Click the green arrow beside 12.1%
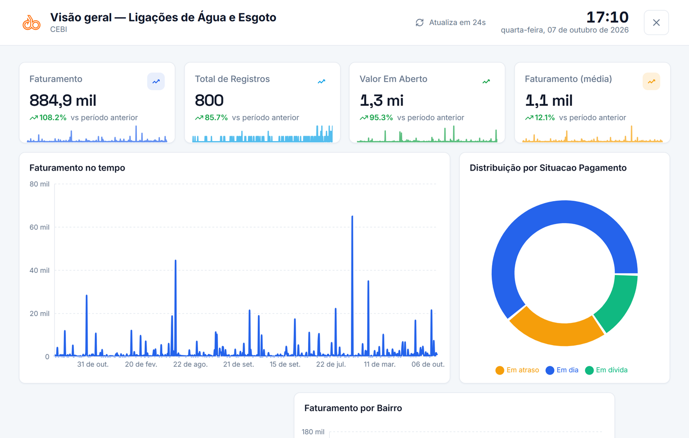Screen dimensions: 689x438 [529, 118]
